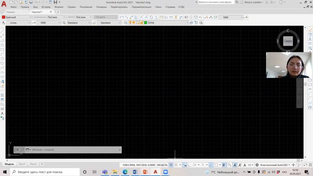
Task: Expand the Красный color dropdown
Action: click(30, 17)
